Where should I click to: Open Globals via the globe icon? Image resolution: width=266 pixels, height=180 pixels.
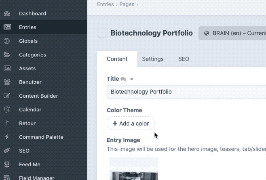click(7, 41)
